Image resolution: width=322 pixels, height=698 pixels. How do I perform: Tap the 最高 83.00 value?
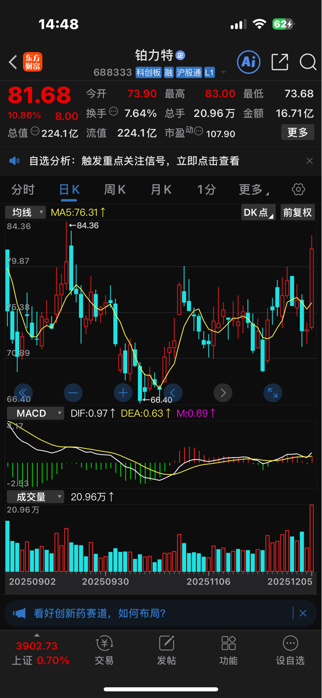[x=220, y=93]
